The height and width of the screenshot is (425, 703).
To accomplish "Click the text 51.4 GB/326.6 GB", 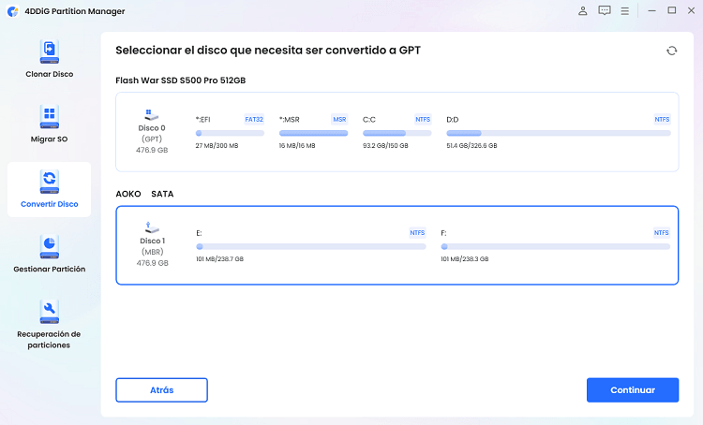I will pyautogui.click(x=471, y=145).
